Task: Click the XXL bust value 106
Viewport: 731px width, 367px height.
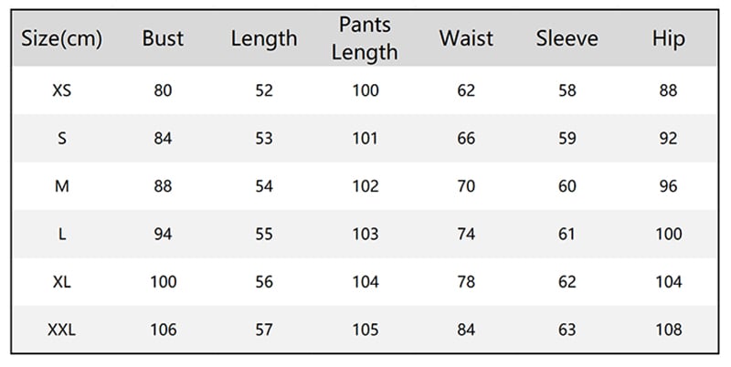Action: (x=163, y=330)
